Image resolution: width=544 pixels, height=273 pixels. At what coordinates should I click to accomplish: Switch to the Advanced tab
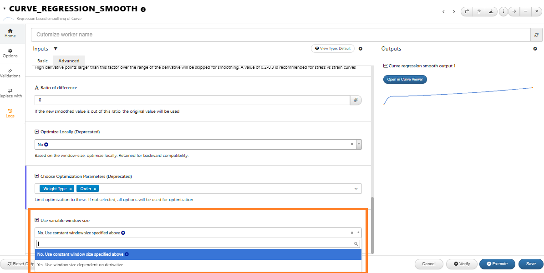(69, 61)
